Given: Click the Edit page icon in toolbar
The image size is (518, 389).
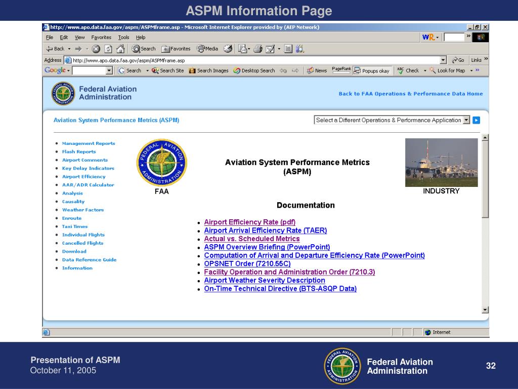Looking at the screenshot, I should (x=270, y=49).
